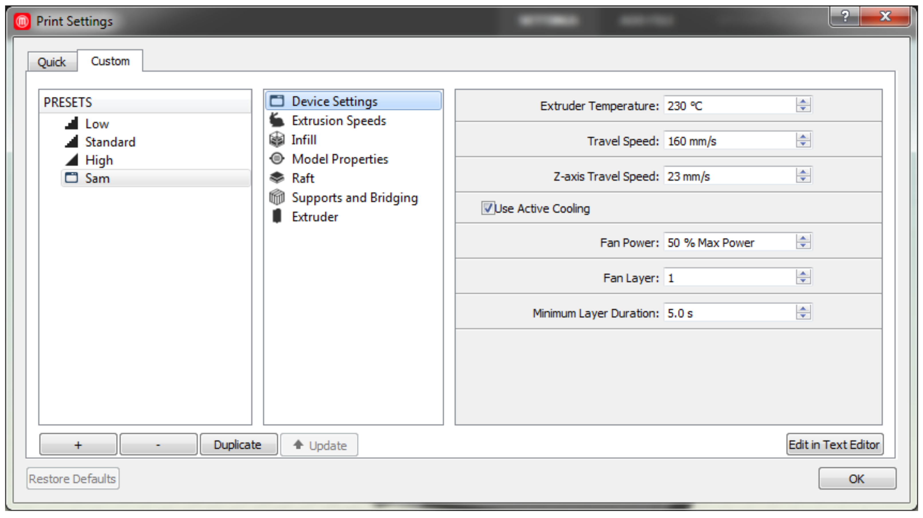
Task: Decrease Travel Speed with down arrow
Action: (x=802, y=144)
